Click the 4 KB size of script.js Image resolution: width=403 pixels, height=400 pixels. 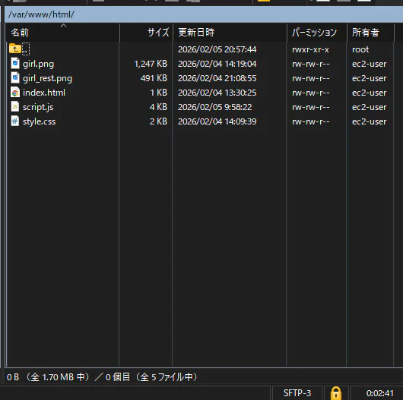(158, 107)
